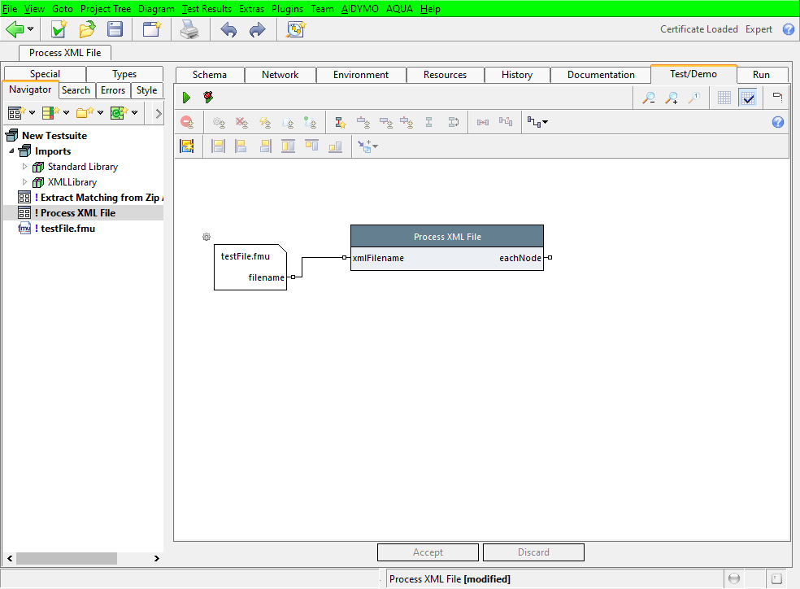Undo last action with the left arrow
The height and width of the screenshot is (589, 800).
pyautogui.click(x=228, y=29)
